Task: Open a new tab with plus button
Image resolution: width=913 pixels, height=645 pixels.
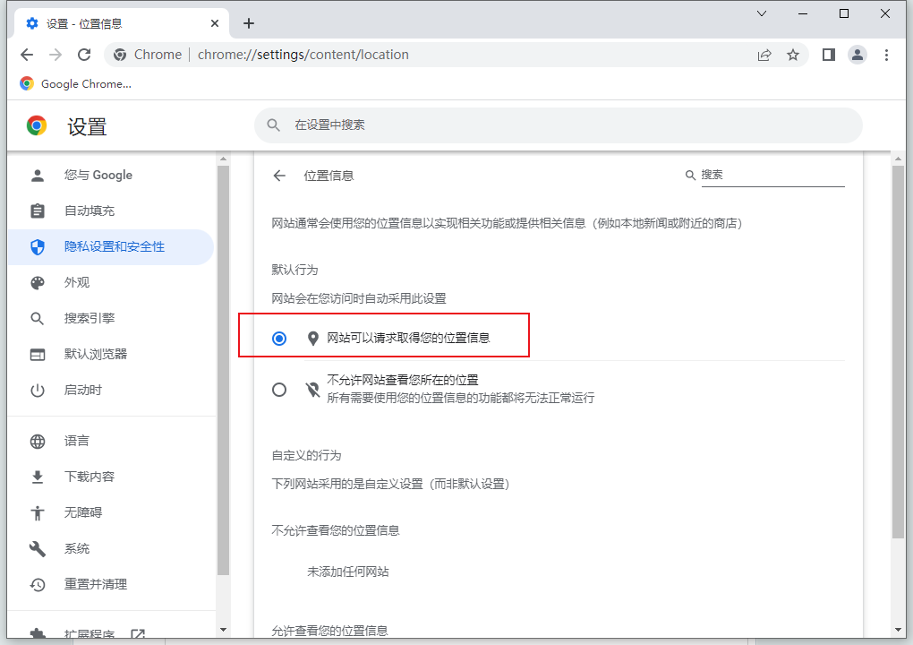Action: pos(249,23)
